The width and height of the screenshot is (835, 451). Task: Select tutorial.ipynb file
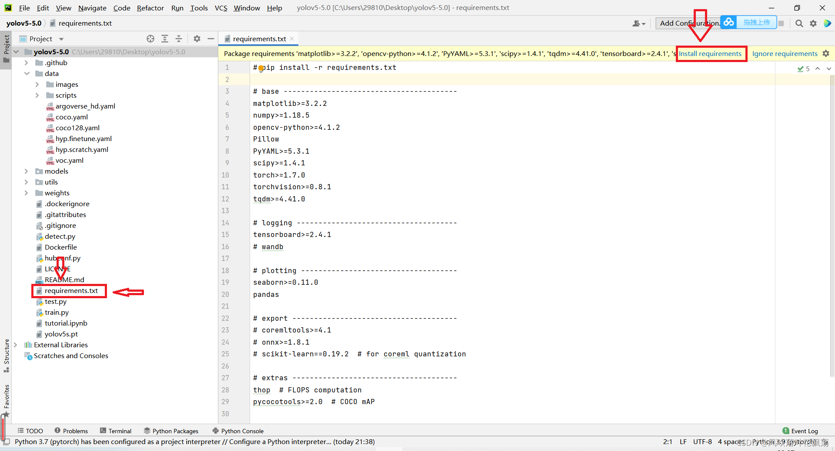[66, 323]
